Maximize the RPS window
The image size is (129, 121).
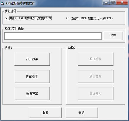113,2
